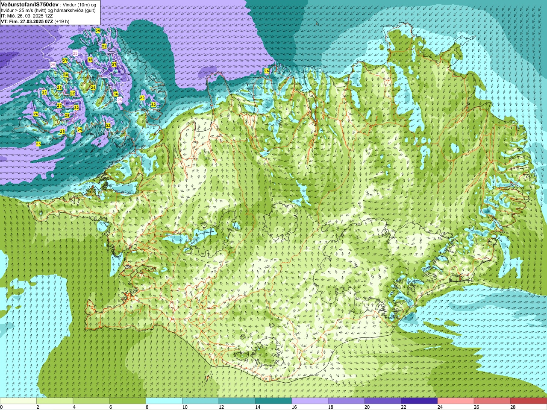
Task: Click the legend scale label 12
Action: (221, 407)
